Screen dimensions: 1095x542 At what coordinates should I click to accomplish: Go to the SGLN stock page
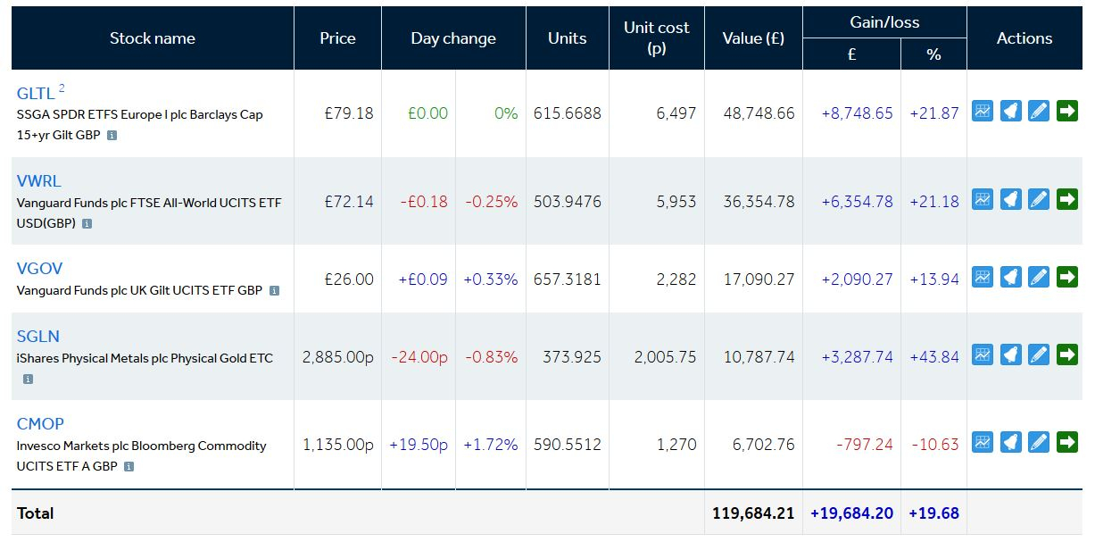(x=38, y=337)
